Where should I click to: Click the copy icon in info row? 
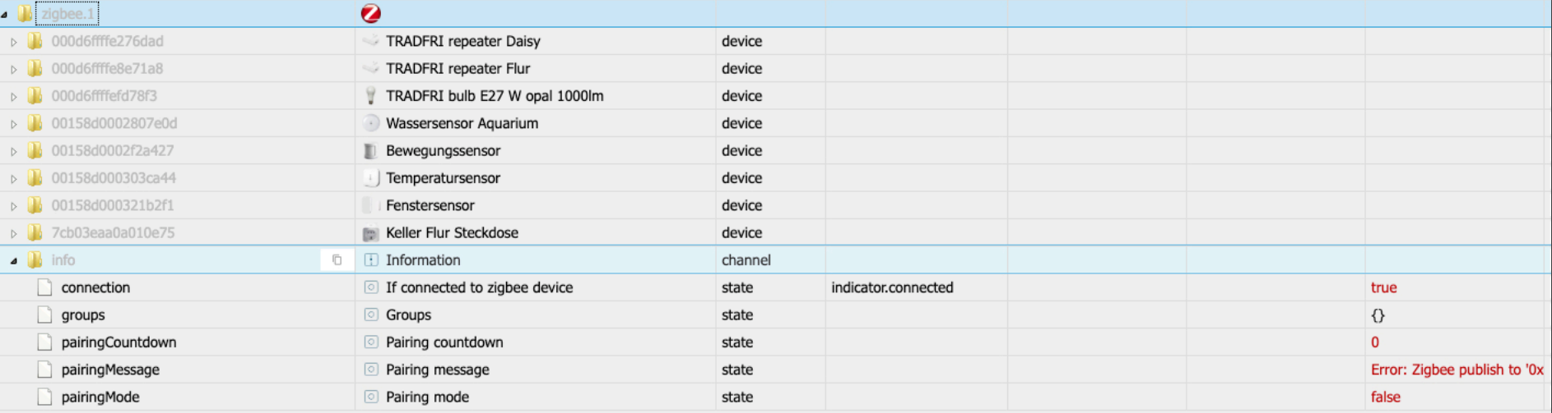(337, 260)
